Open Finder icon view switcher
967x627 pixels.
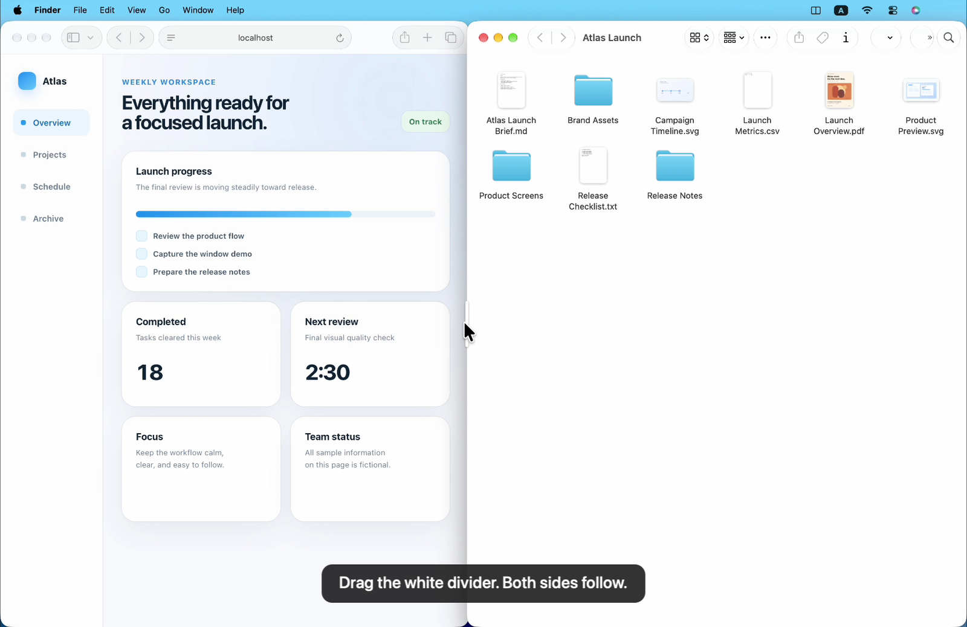pyautogui.click(x=699, y=37)
